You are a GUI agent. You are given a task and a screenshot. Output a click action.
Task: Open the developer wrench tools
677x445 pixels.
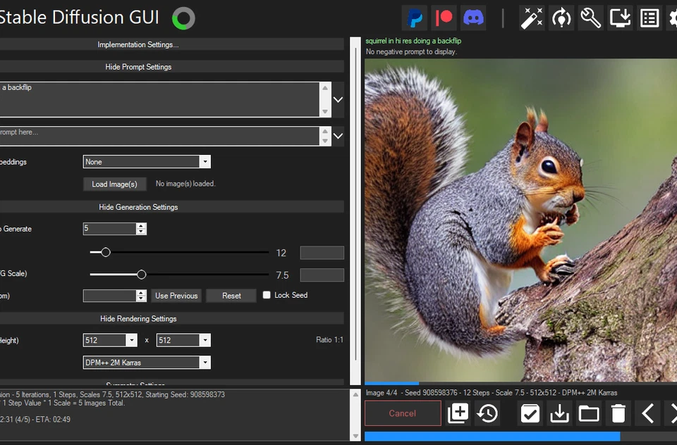point(590,18)
